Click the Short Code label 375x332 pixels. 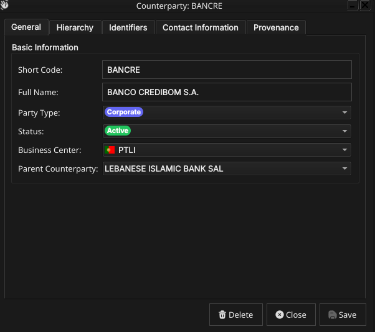click(40, 70)
